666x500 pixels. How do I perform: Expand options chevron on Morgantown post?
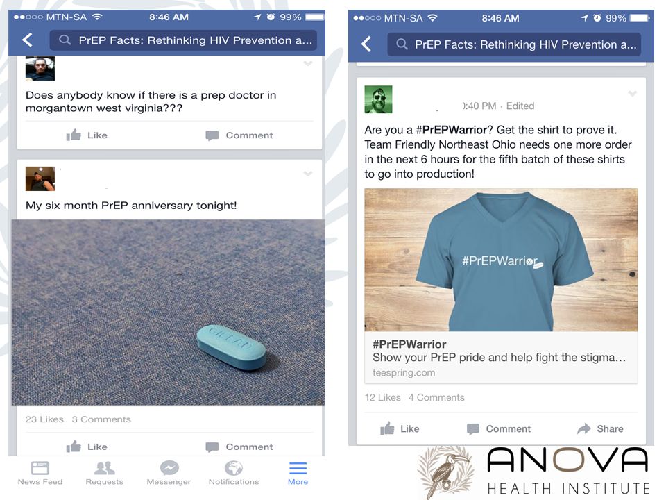coord(308,63)
